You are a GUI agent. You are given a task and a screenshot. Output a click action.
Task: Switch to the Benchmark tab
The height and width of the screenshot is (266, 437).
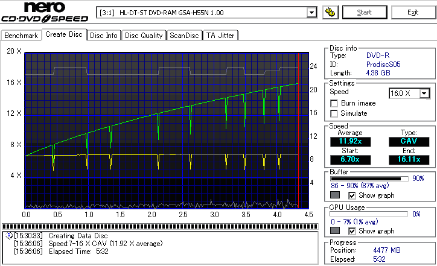(x=21, y=35)
